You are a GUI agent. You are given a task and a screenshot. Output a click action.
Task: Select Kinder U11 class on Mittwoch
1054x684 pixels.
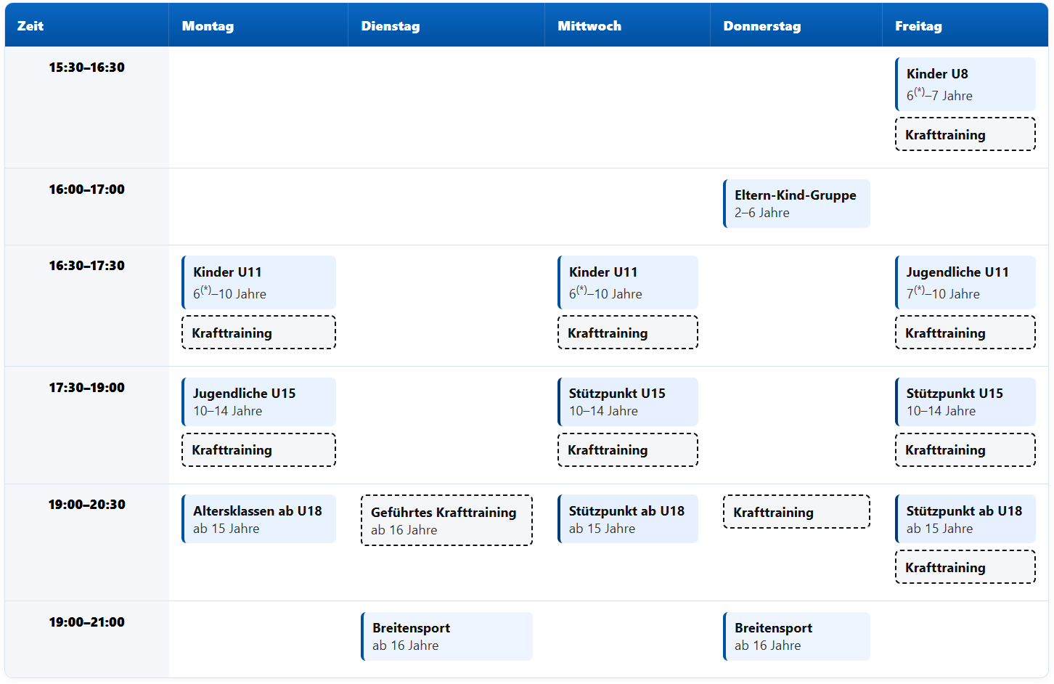click(627, 282)
